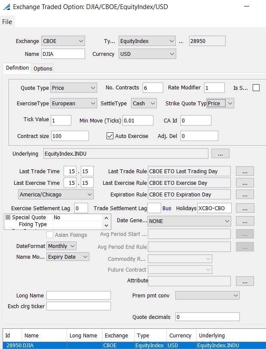Click the Long Name input field
The image size is (266, 349).
tap(79, 296)
